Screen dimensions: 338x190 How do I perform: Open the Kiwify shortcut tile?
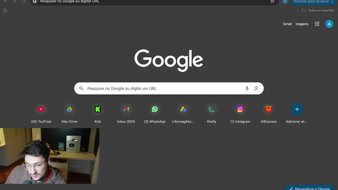coord(212,109)
